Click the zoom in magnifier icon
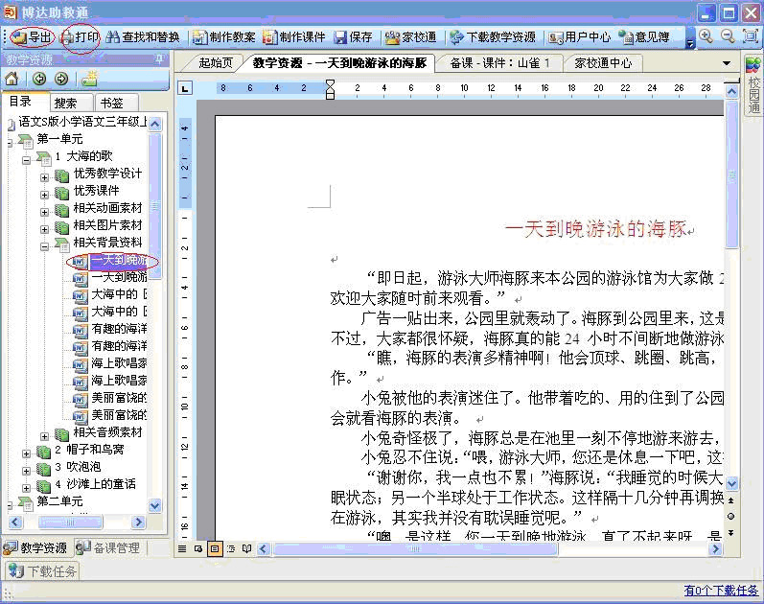Image resolution: width=764 pixels, height=604 pixels. pyautogui.click(x=706, y=36)
